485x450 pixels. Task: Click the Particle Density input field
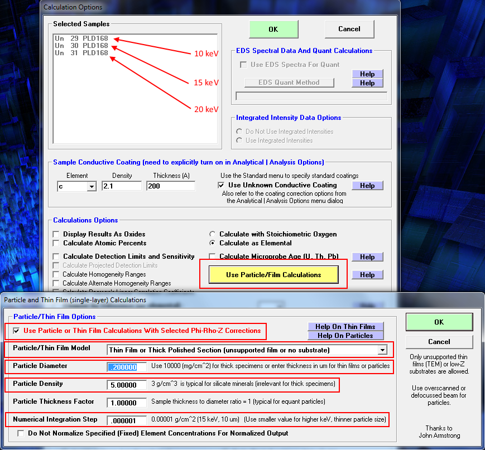127,385
